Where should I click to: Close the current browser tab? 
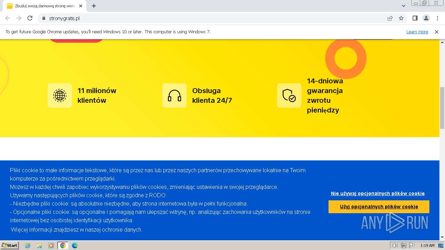[80, 6]
